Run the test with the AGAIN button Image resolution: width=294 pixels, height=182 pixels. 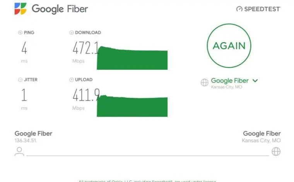229,46
